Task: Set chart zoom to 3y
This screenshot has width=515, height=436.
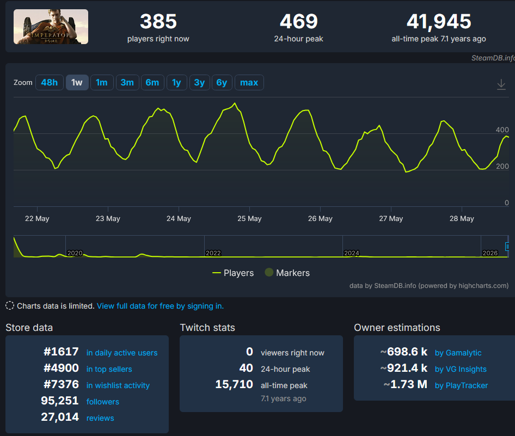Action: coord(199,82)
